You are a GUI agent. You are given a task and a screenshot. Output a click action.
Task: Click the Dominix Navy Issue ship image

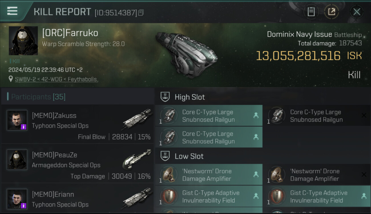point(187,54)
